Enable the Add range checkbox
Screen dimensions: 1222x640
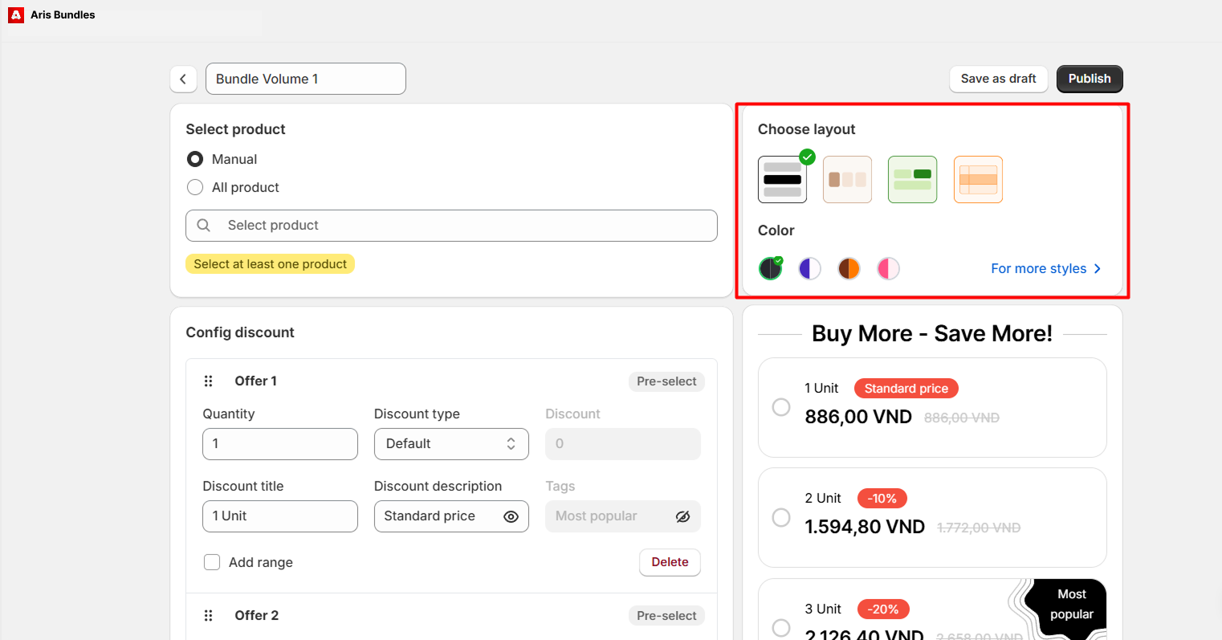point(212,562)
